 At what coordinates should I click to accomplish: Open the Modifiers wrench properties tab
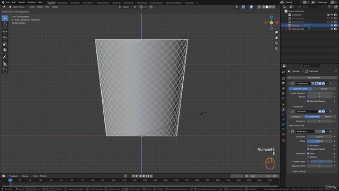tap(283, 110)
